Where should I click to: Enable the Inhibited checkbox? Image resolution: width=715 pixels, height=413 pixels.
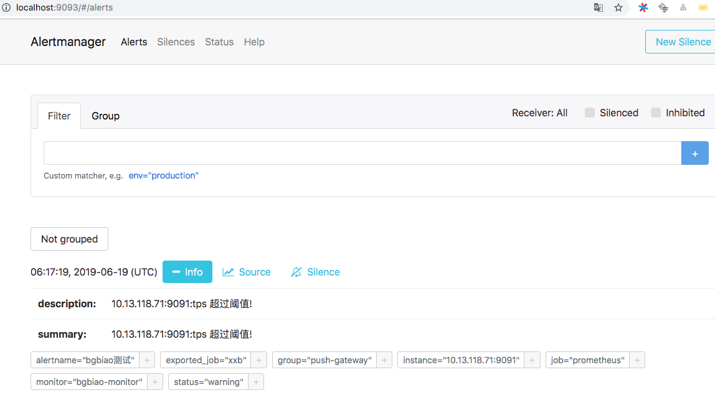tap(655, 113)
